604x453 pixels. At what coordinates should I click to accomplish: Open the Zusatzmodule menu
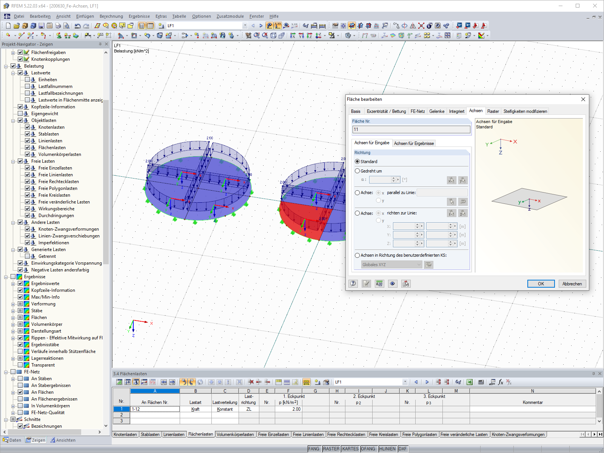coord(230,16)
